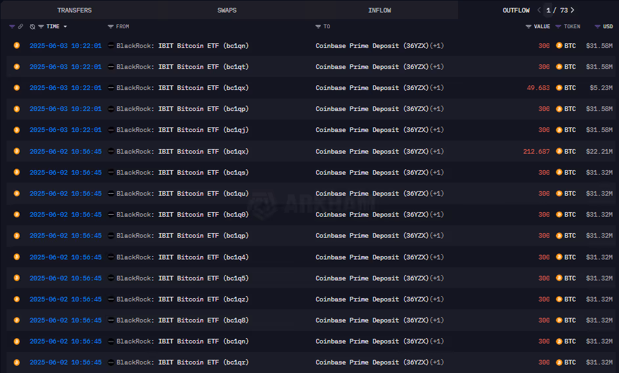The image size is (619, 373).
Task: Sort by the TIME column header
Action: click(53, 26)
